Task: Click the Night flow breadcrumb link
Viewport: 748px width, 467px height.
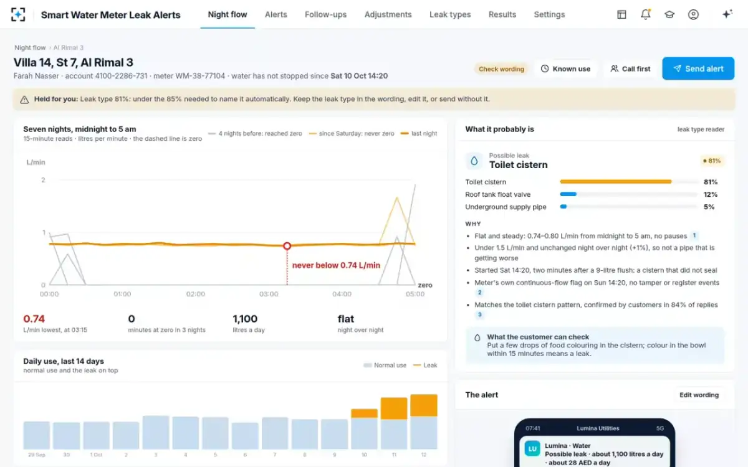Action: click(30, 47)
